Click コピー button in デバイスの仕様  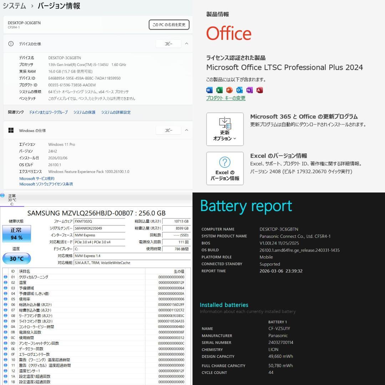[x=168, y=44]
